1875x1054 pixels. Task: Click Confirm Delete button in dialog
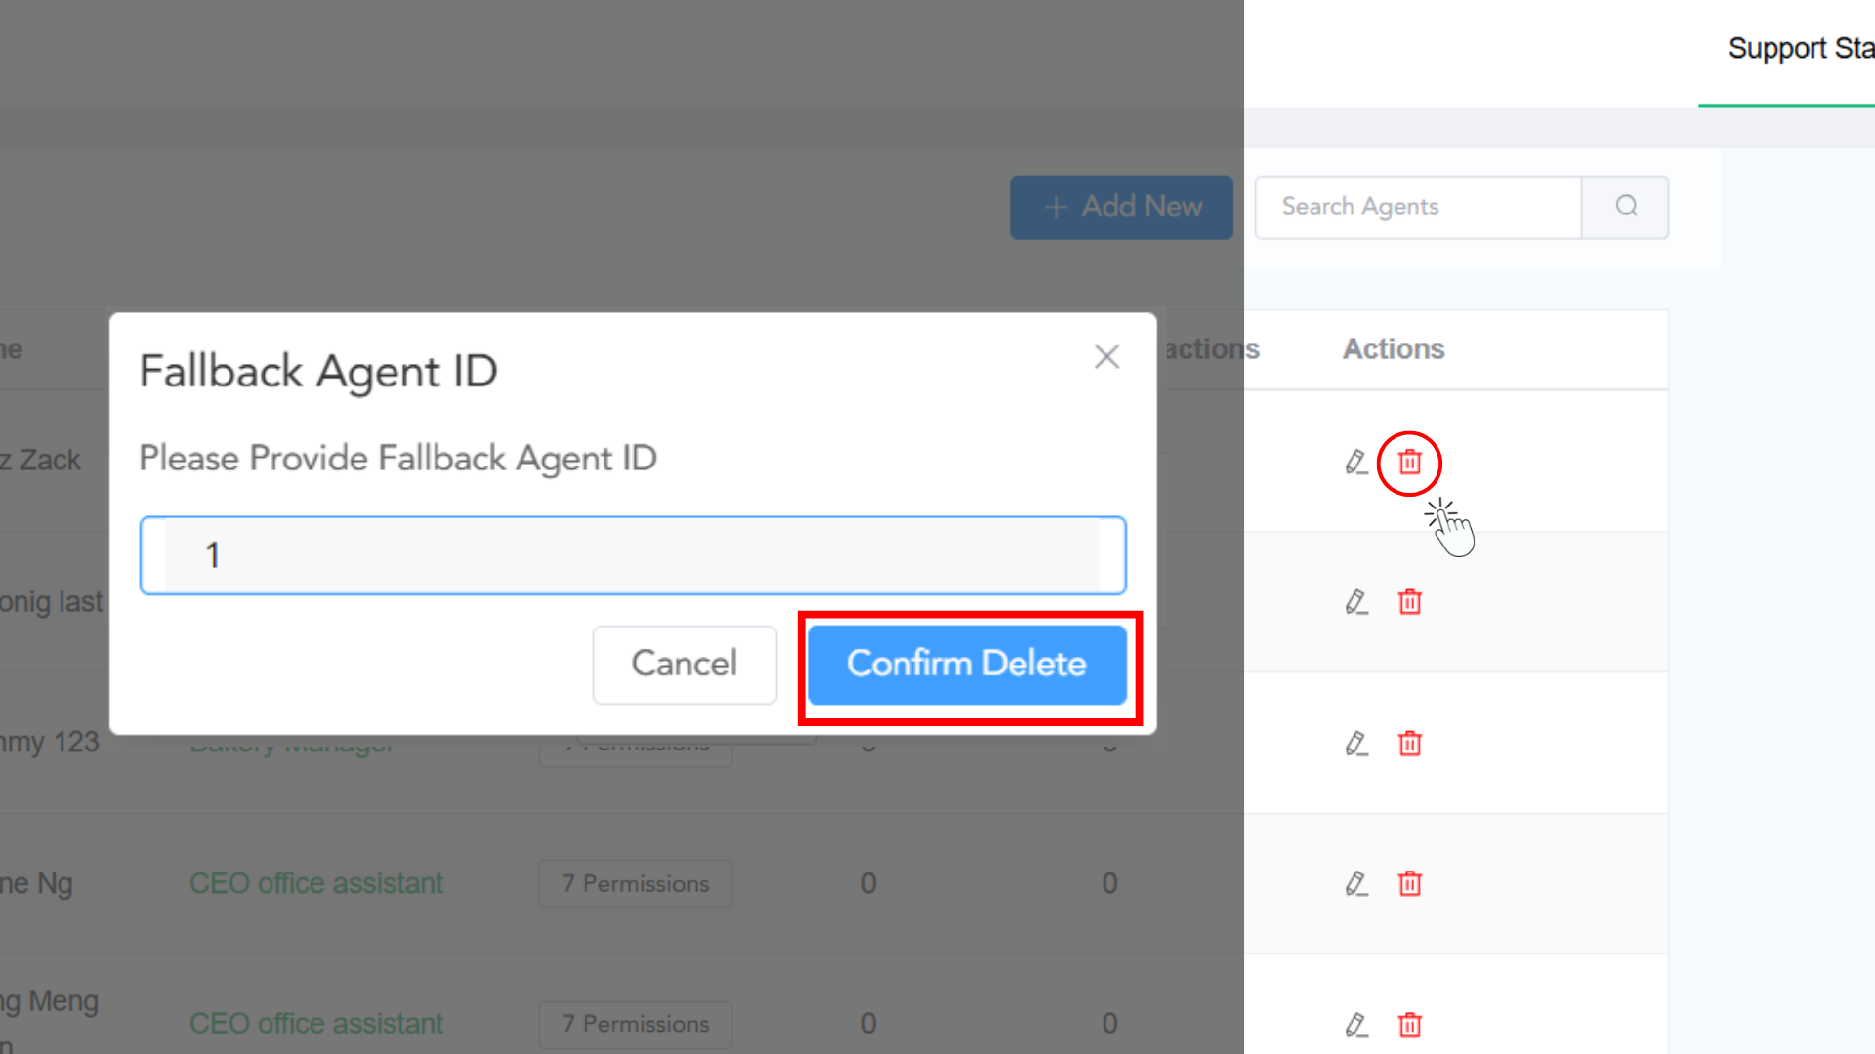click(966, 665)
